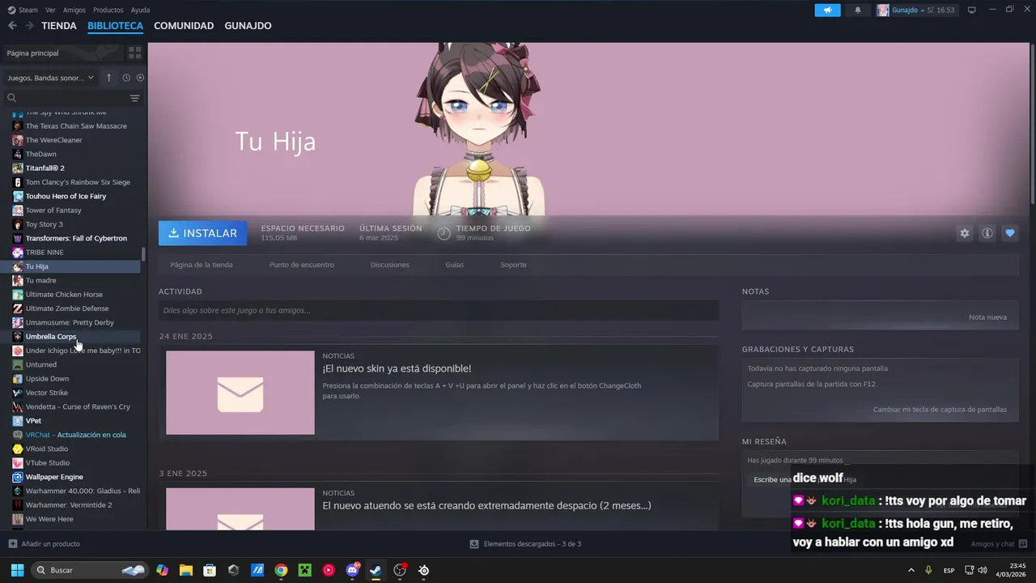Select Tu madre in the library
The width and height of the screenshot is (1036, 583).
coord(41,280)
